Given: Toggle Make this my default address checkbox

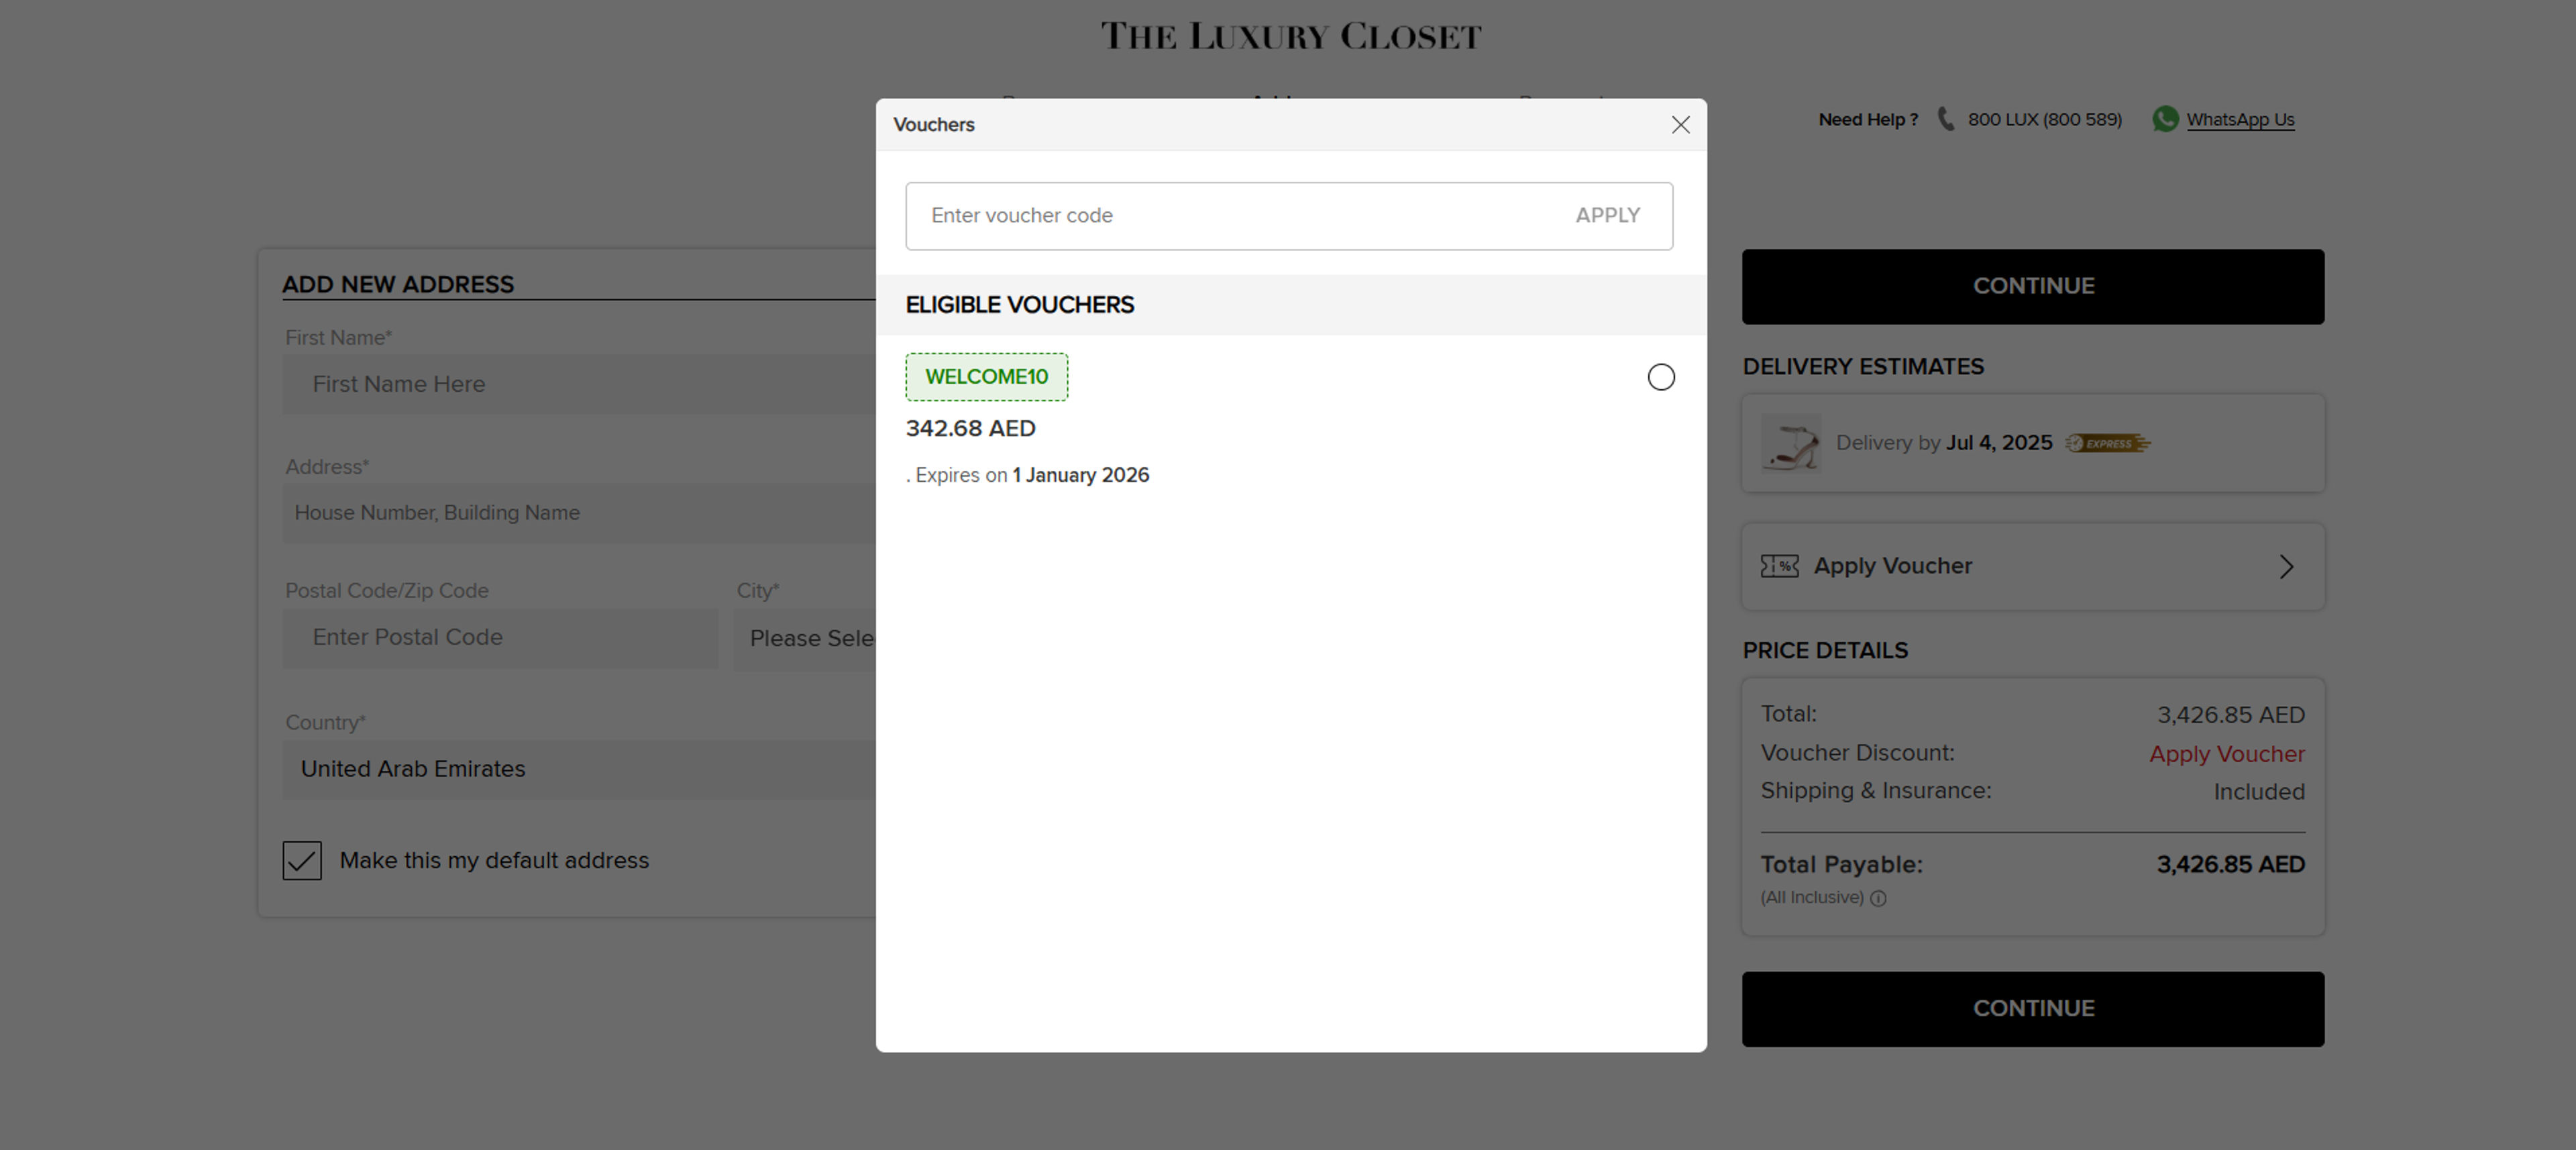Looking at the screenshot, I should pyautogui.click(x=302, y=860).
